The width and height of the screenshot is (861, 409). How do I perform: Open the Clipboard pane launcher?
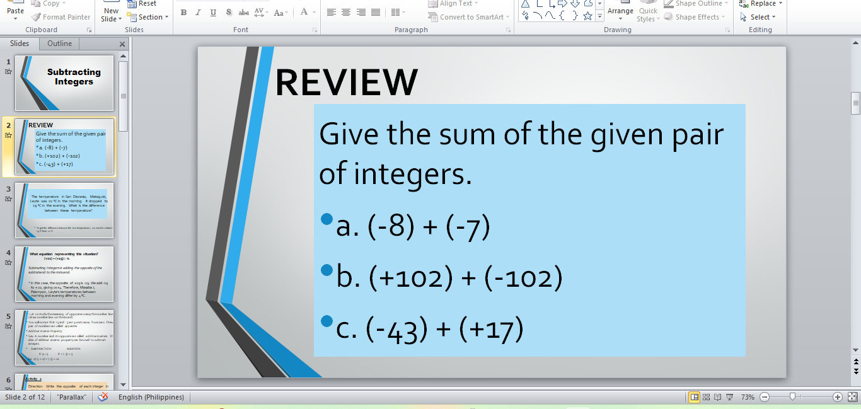[x=89, y=30]
